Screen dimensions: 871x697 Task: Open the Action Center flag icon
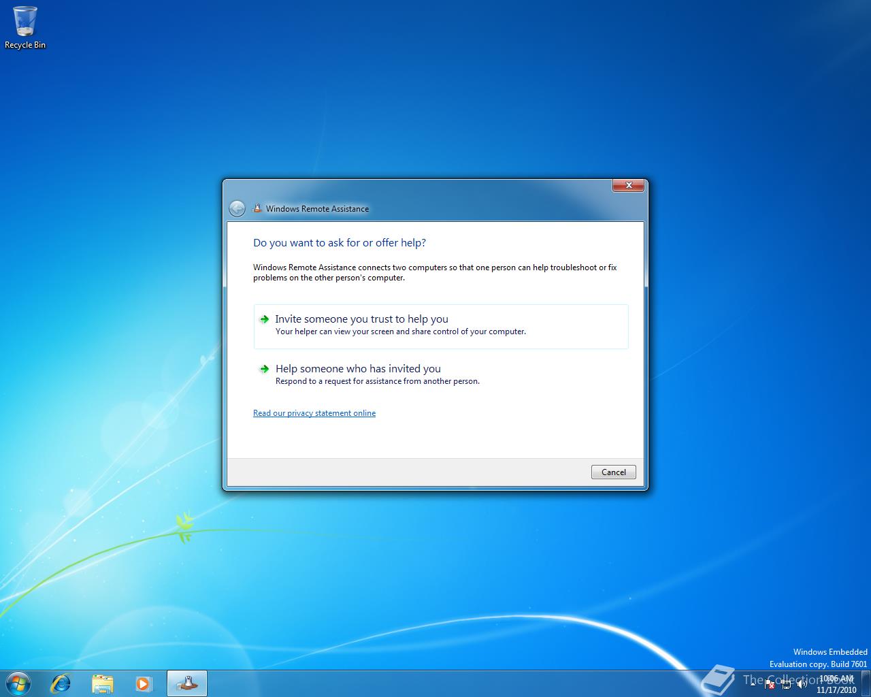[x=769, y=684]
